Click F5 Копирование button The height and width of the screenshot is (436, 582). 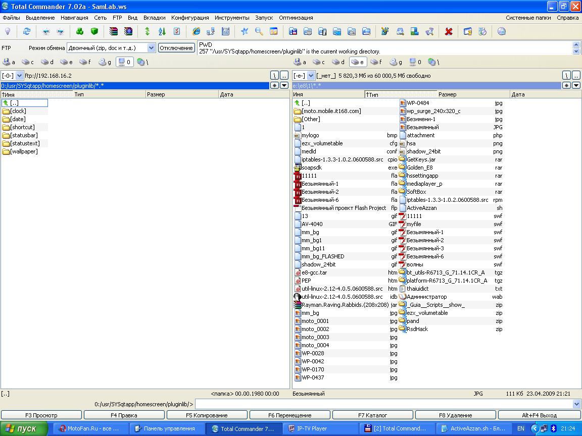pos(207,415)
